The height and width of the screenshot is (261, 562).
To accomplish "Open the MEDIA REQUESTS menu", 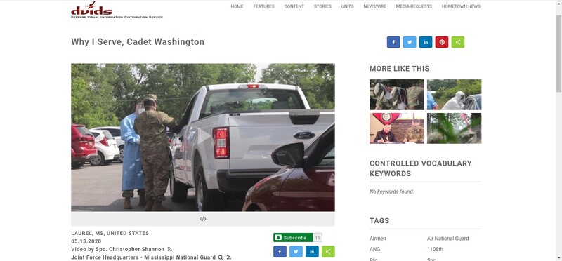I will 414,6.
